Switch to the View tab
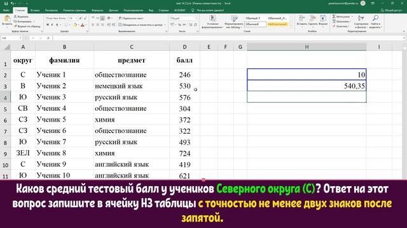 (151, 10)
